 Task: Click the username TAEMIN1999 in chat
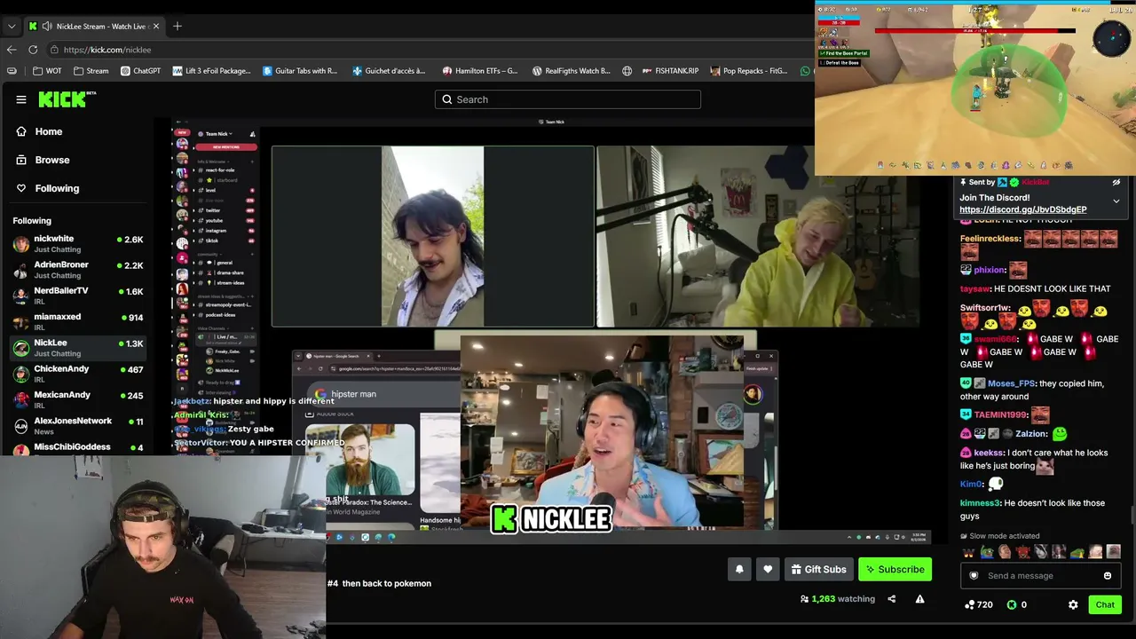1000,414
